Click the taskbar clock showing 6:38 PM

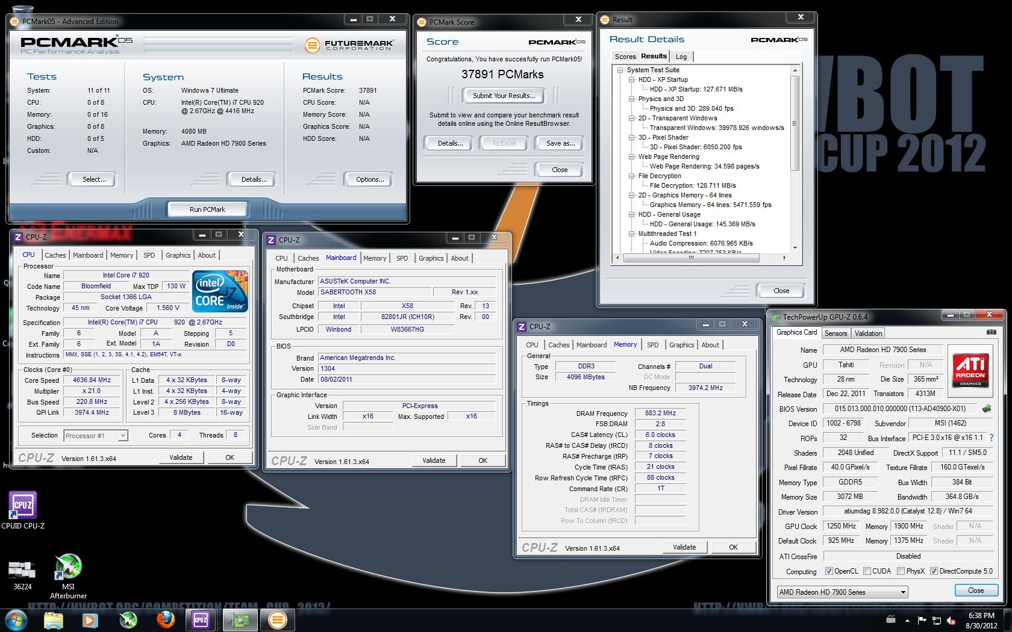[981, 620]
